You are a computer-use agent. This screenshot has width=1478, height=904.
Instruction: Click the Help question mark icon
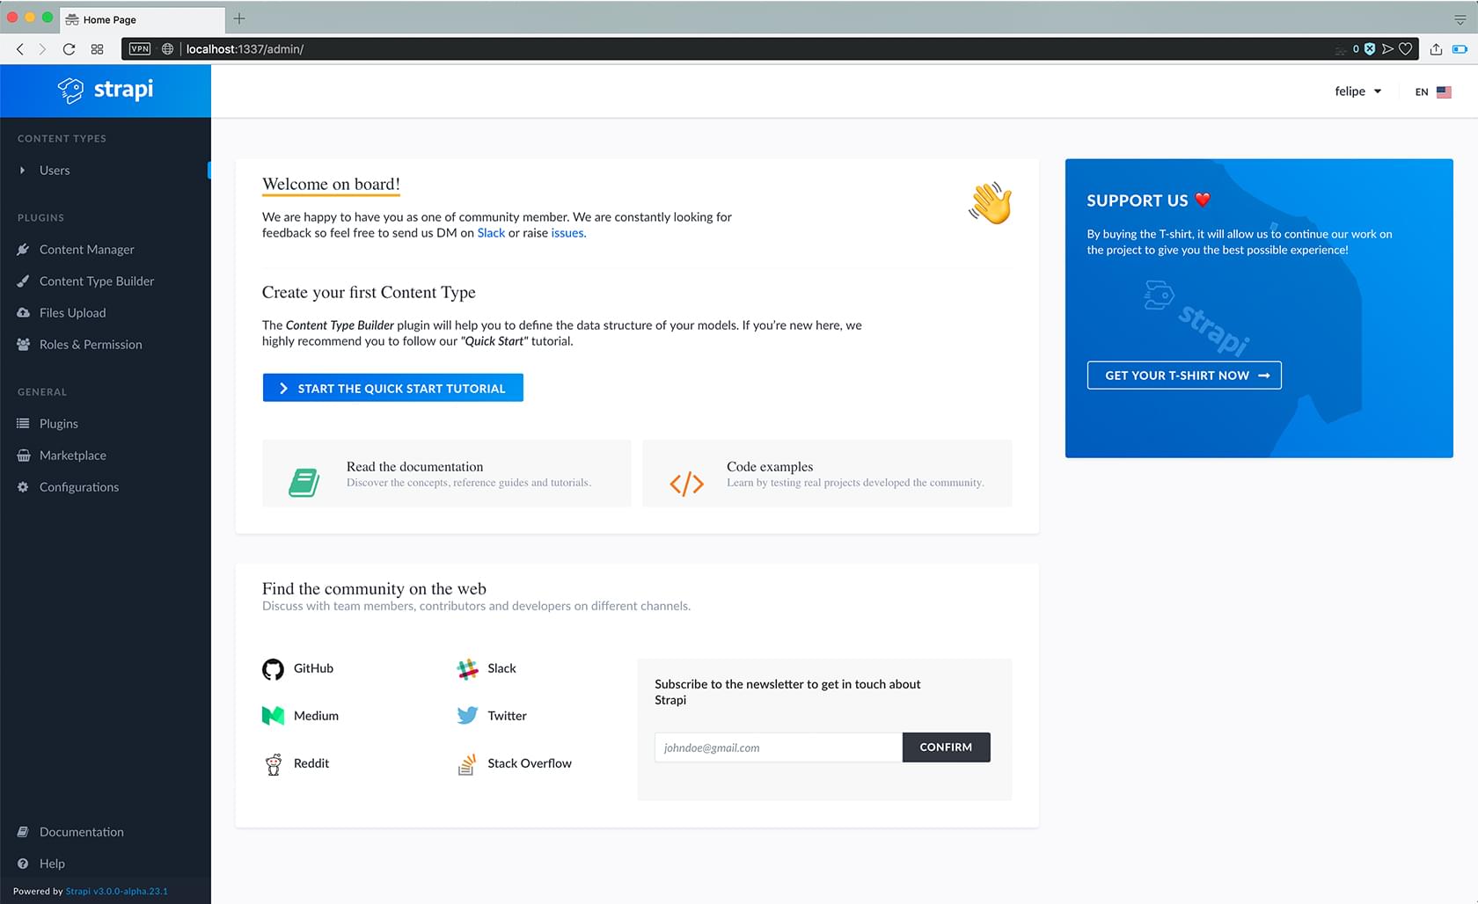pos(23,864)
